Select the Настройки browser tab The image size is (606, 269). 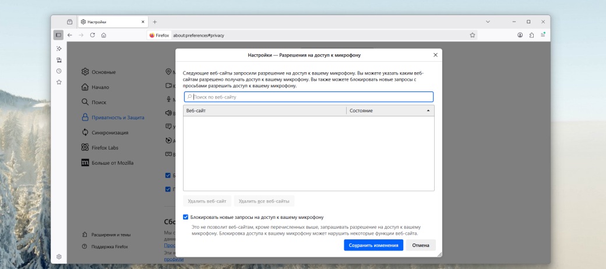click(x=111, y=22)
